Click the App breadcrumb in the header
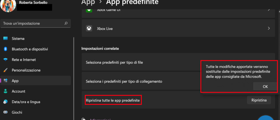The height and width of the screenshot is (120, 280). click(88, 2)
